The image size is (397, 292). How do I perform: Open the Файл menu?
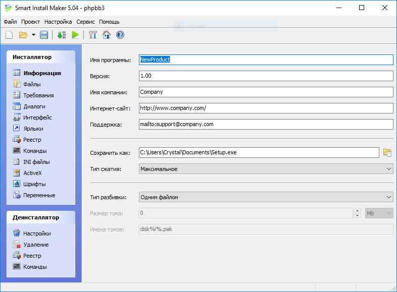click(x=10, y=22)
